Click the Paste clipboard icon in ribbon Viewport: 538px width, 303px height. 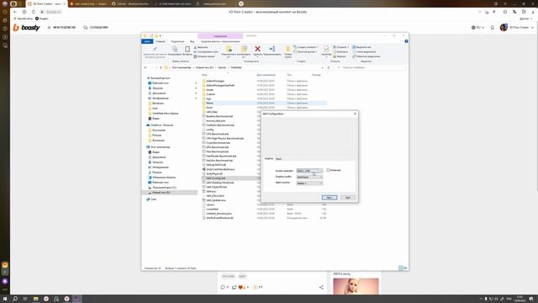[x=187, y=49]
